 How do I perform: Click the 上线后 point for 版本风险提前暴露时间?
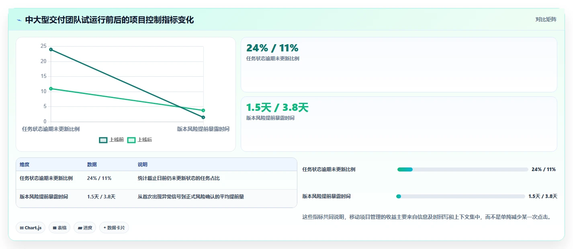pos(203,110)
